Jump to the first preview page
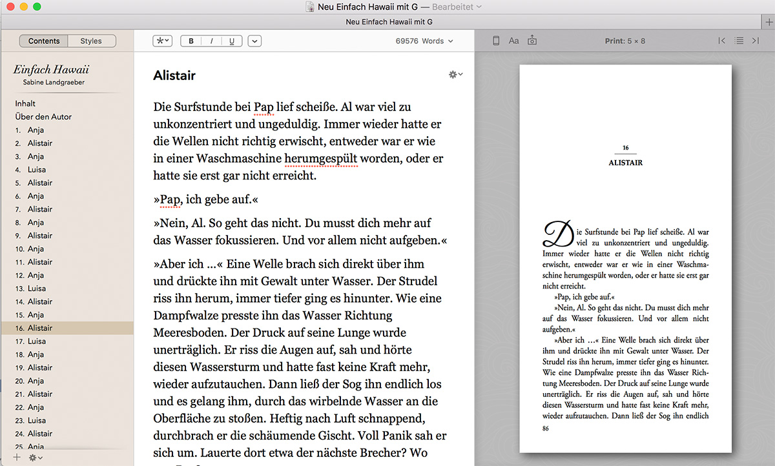The width and height of the screenshot is (775, 466). click(722, 41)
